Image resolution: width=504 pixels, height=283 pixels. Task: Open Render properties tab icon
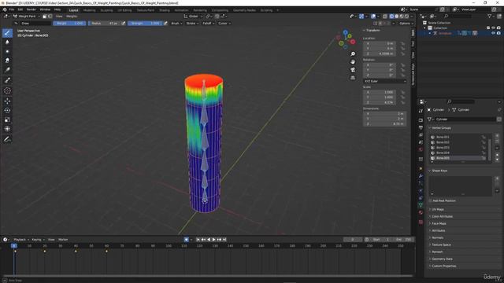point(421,120)
